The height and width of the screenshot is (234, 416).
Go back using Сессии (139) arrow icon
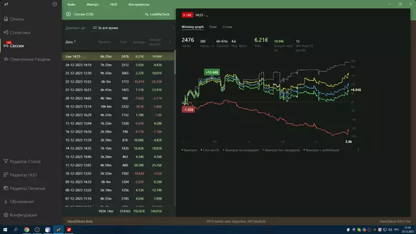(68, 14)
